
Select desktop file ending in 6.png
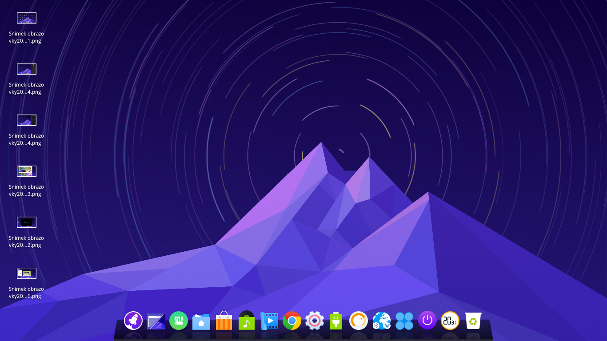click(27, 283)
